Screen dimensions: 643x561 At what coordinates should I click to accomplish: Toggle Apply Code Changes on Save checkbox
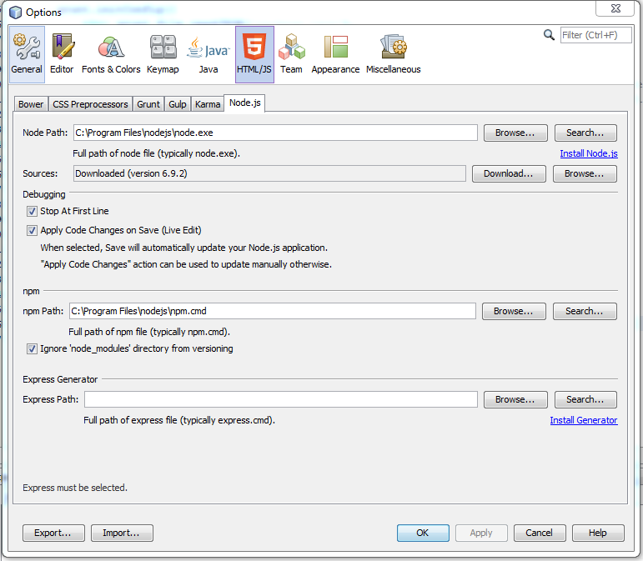click(x=32, y=231)
